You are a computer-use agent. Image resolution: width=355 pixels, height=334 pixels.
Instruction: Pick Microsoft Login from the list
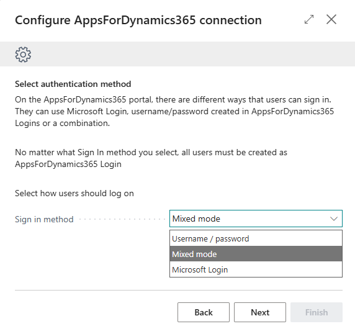click(x=256, y=269)
